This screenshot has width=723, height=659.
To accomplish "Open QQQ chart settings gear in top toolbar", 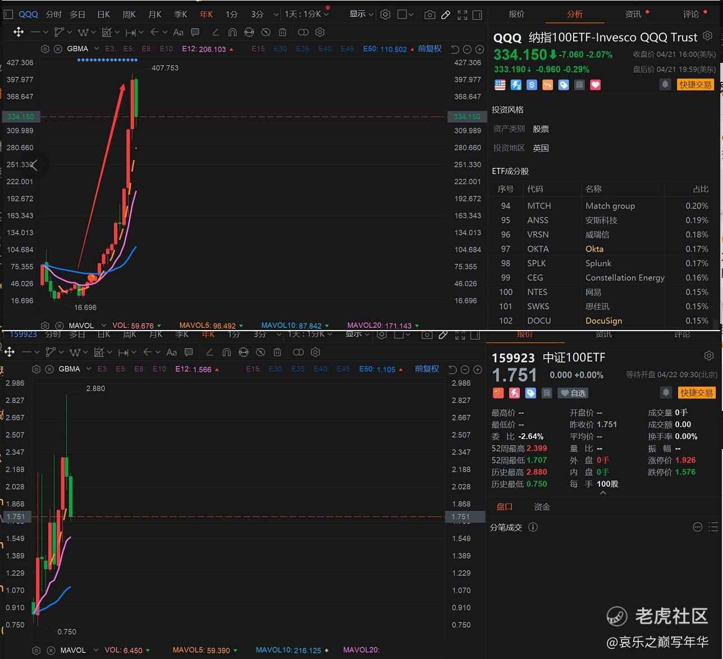I will coord(385,15).
